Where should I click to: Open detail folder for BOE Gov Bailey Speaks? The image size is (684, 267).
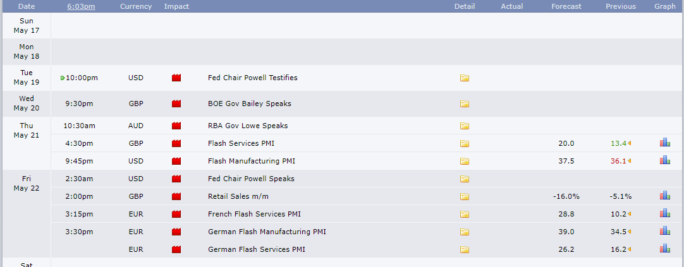[x=465, y=104]
